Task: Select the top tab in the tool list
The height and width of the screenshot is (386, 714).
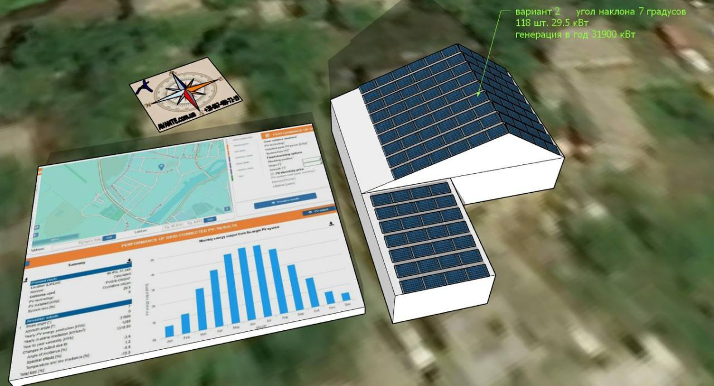Action: (241, 137)
